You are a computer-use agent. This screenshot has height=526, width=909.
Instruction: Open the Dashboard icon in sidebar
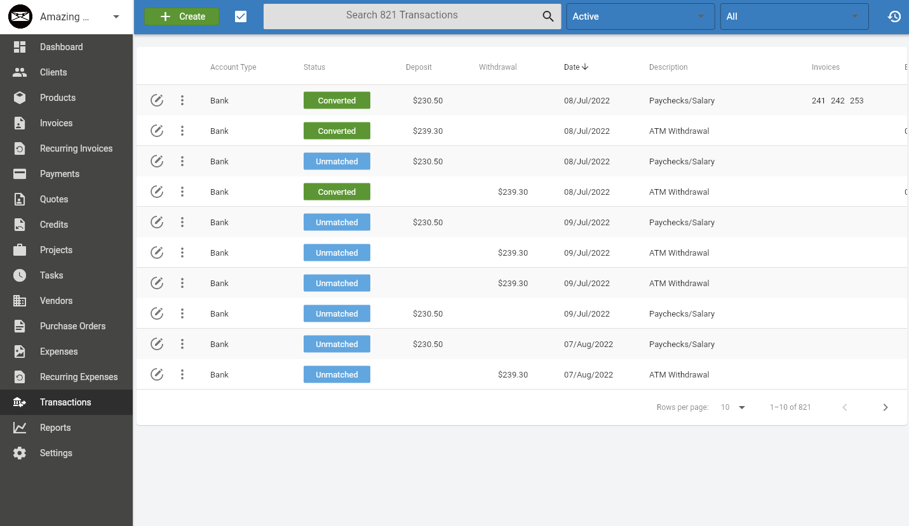[20, 47]
